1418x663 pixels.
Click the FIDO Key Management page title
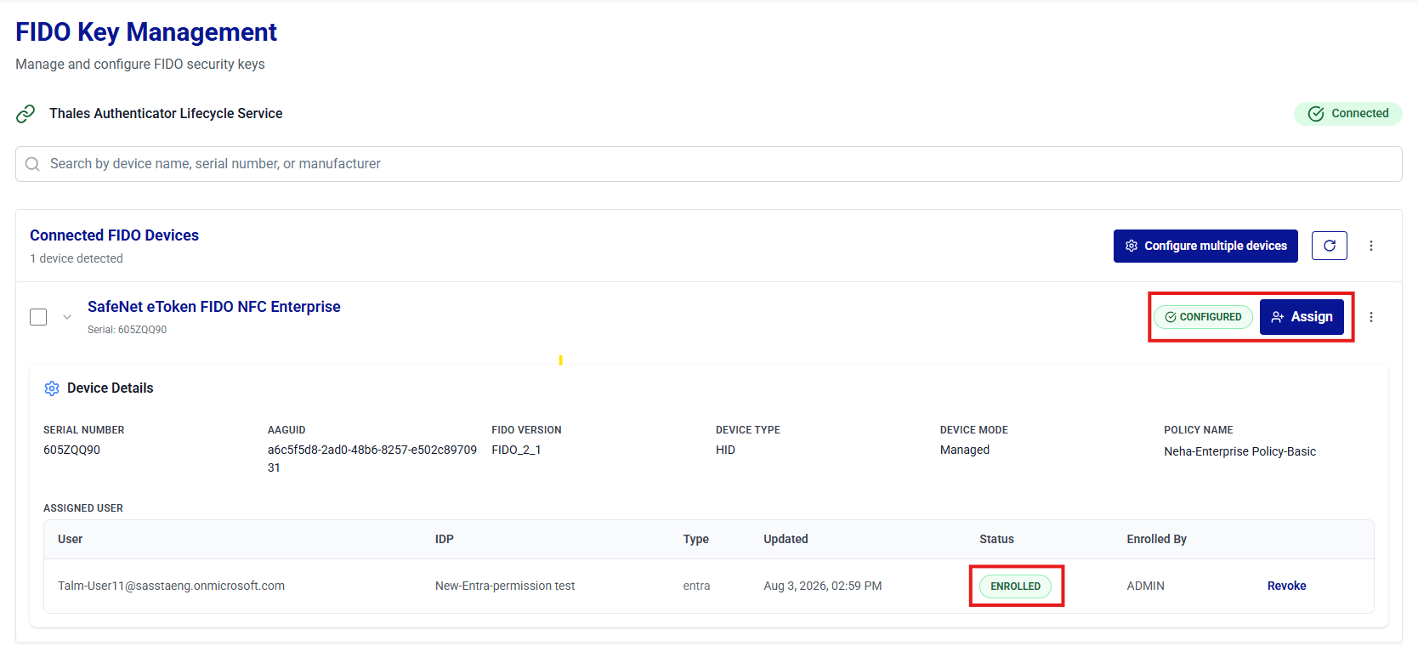pyautogui.click(x=146, y=32)
